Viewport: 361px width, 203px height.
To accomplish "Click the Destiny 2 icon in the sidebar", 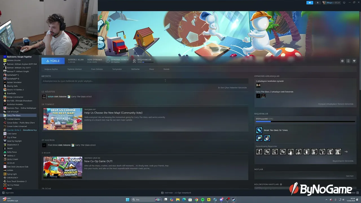I will [5, 156].
